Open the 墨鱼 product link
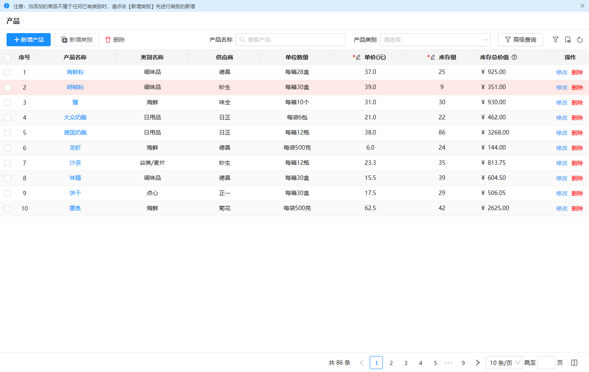 tap(75, 208)
